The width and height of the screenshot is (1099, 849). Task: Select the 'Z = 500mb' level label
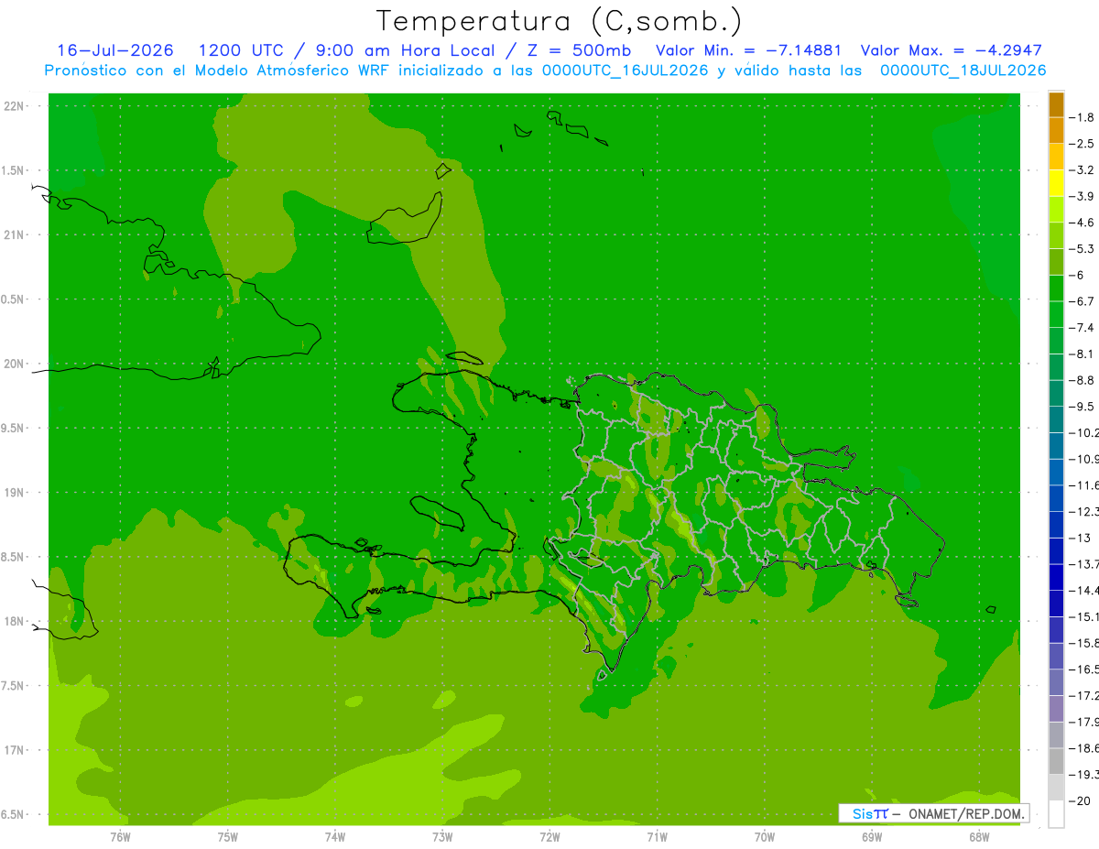[579, 50]
